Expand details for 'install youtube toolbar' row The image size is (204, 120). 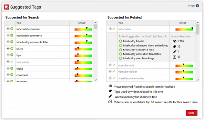[110, 78]
